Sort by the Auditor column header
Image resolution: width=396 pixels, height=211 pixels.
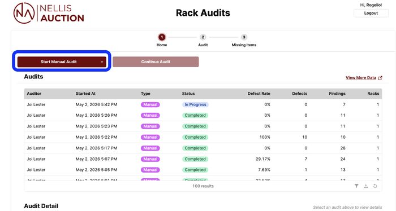(x=34, y=94)
